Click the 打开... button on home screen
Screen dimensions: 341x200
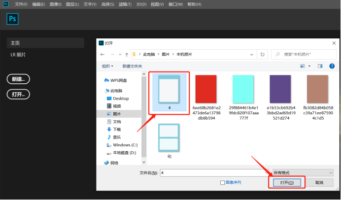pos(18,94)
